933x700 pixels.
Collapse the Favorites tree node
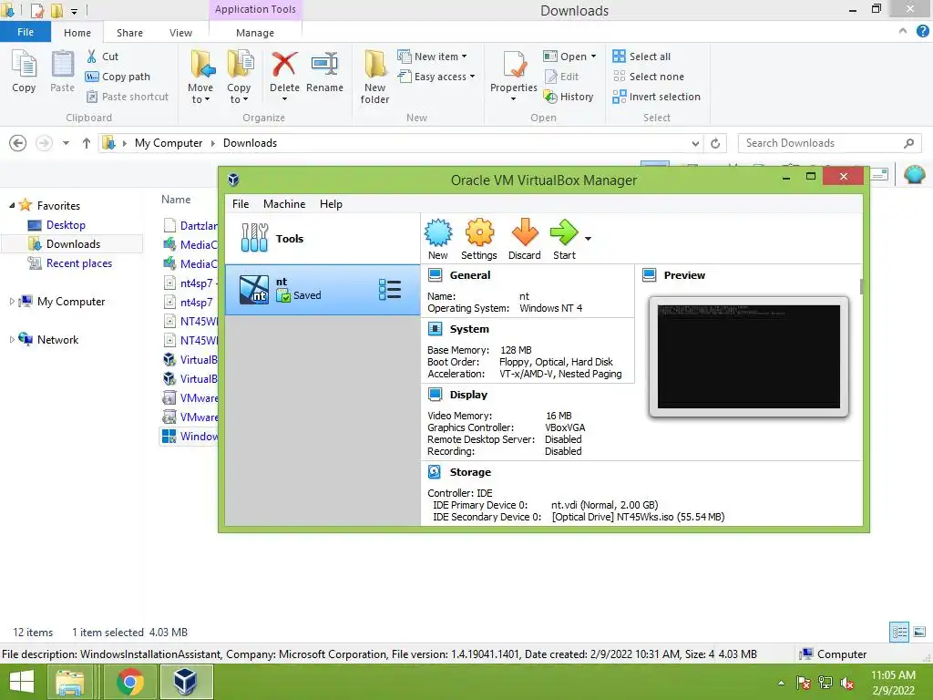click(12, 206)
